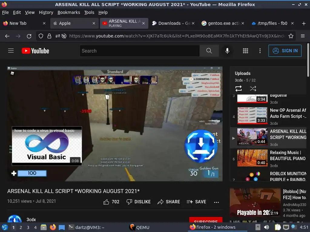The width and height of the screenshot is (310, 232).
Task: Open site permissions icon in address bar
Action: click(58, 36)
